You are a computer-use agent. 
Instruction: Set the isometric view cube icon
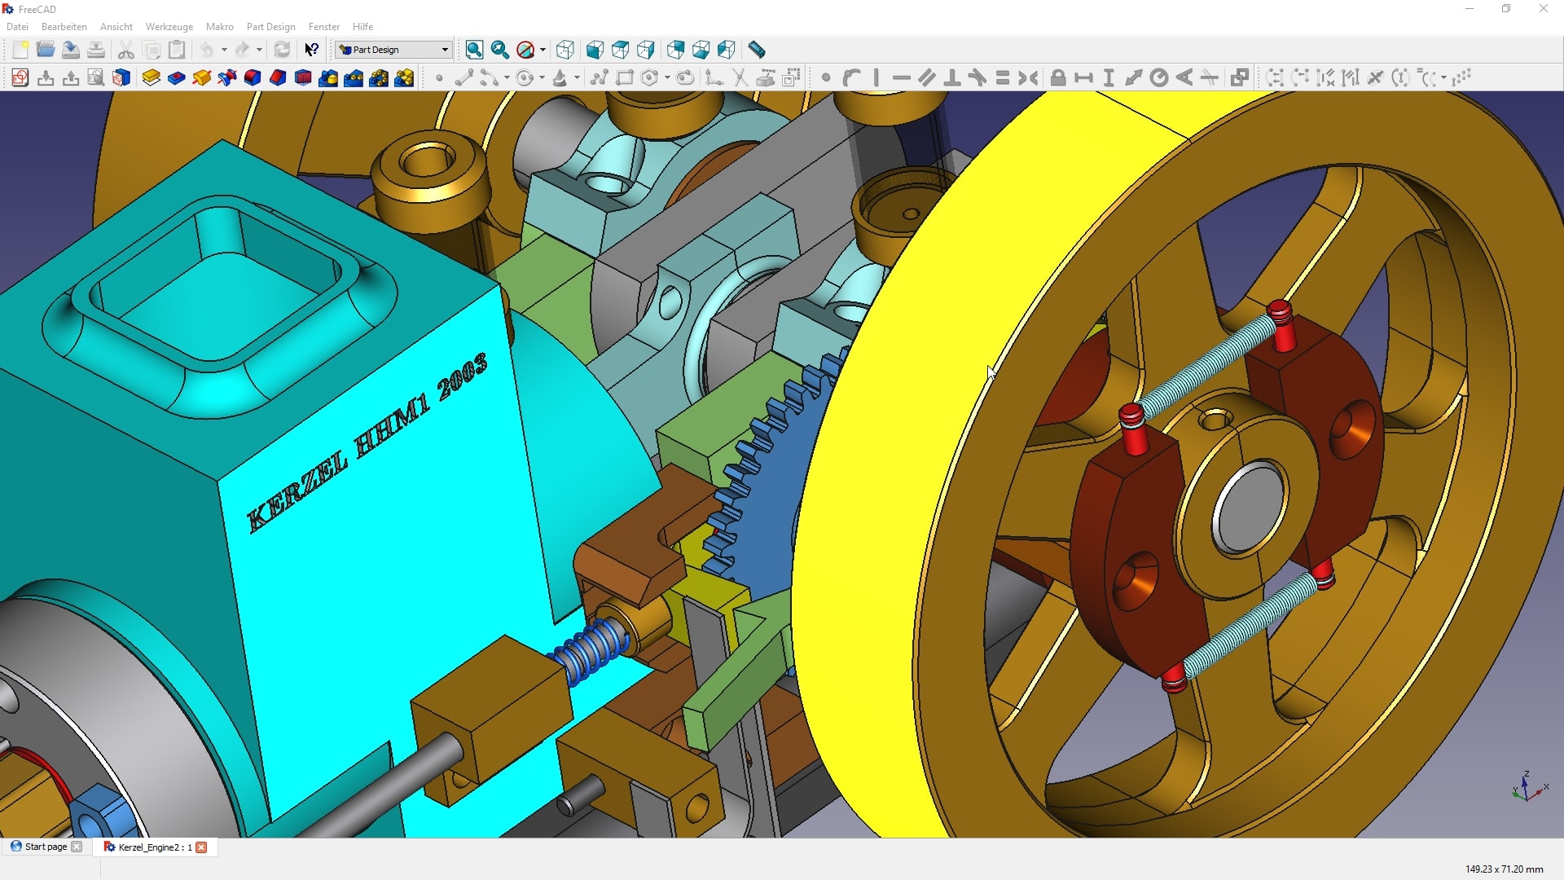click(565, 50)
